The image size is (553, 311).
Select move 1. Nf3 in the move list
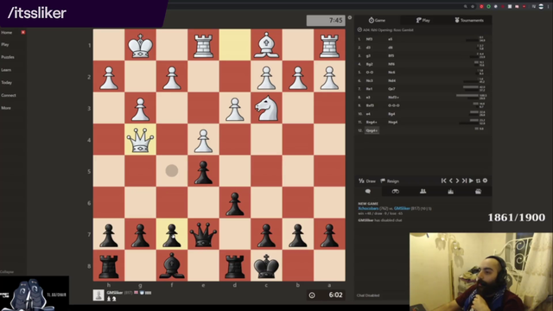369,39
